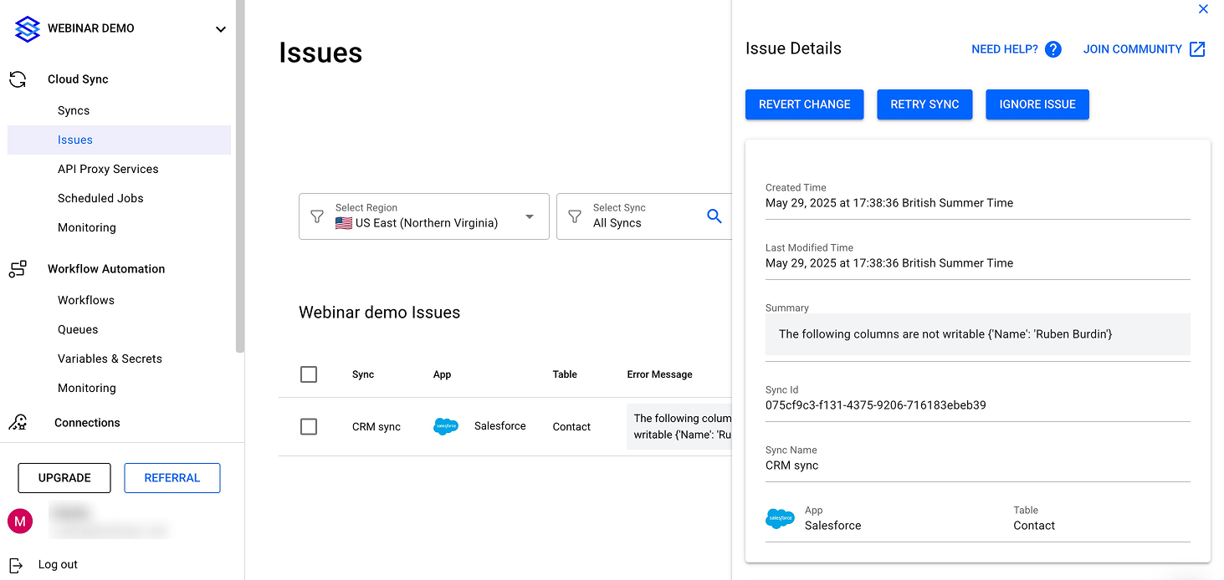Click the Workflow Automation icon
The image size is (1224, 580).
pyautogui.click(x=18, y=269)
